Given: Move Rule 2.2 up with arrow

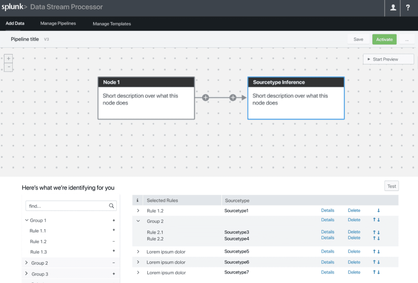Looking at the screenshot, I should [x=374, y=238].
